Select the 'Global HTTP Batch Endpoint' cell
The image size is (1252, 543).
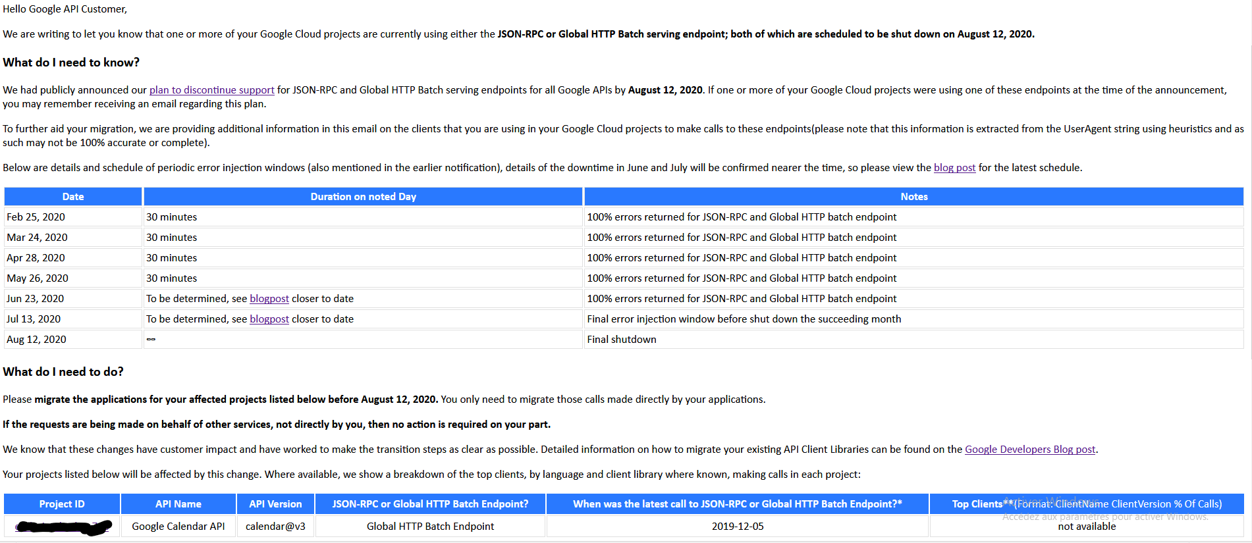point(430,527)
